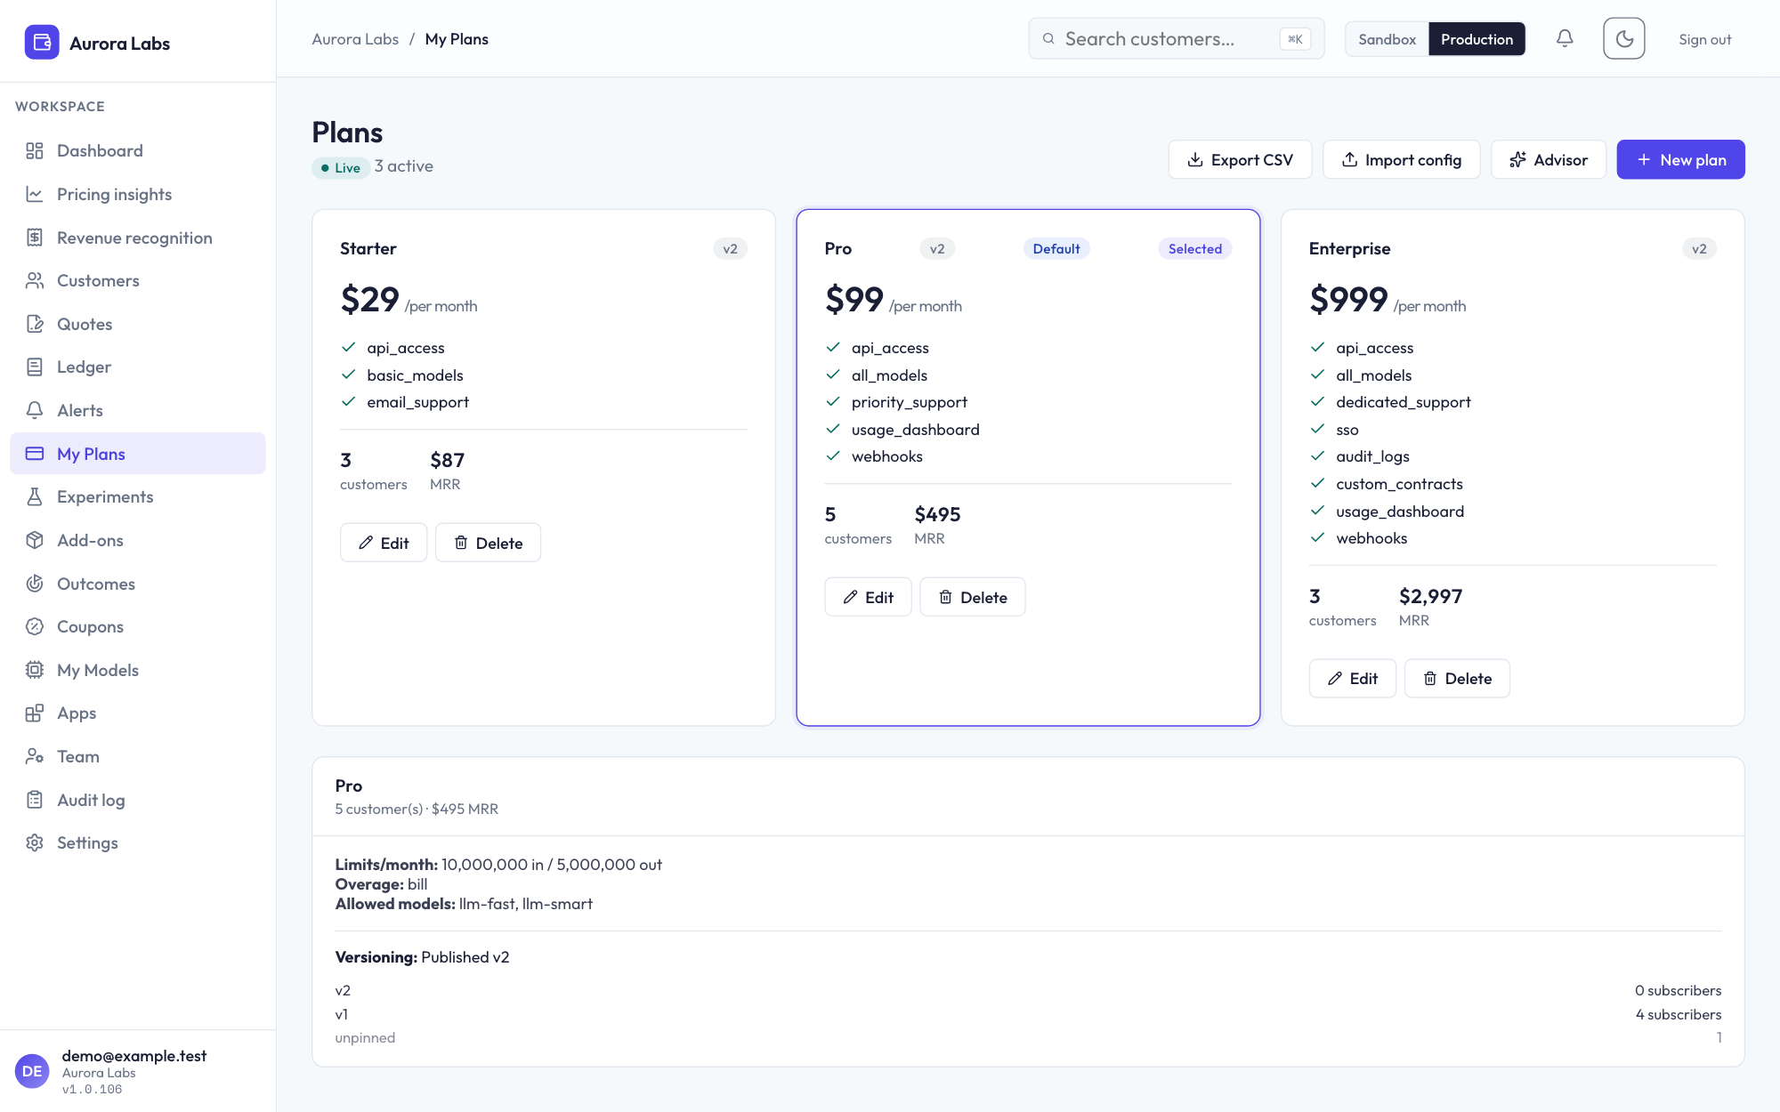Click the Import config button

[1401, 159]
